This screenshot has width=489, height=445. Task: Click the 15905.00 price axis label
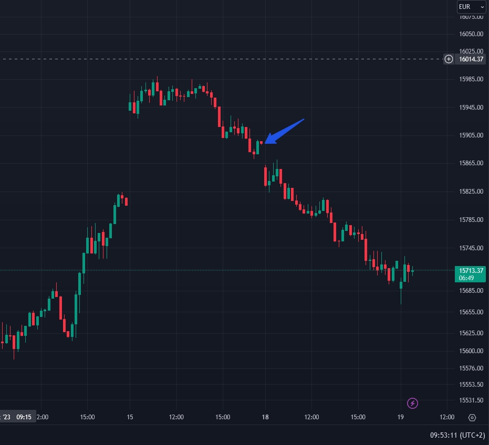click(471, 135)
